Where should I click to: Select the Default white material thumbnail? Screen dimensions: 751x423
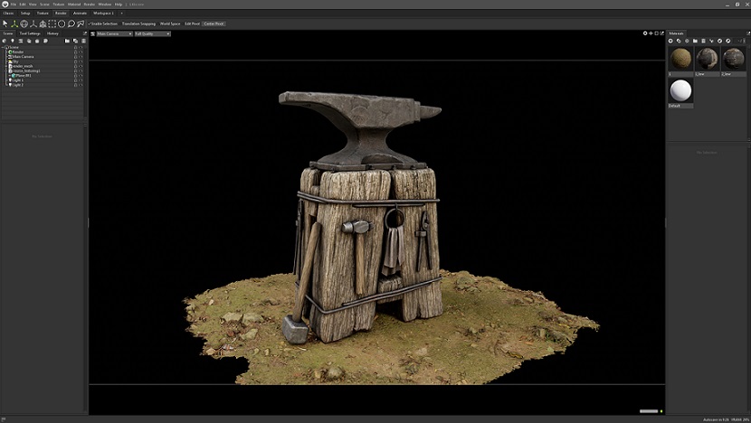(680, 90)
